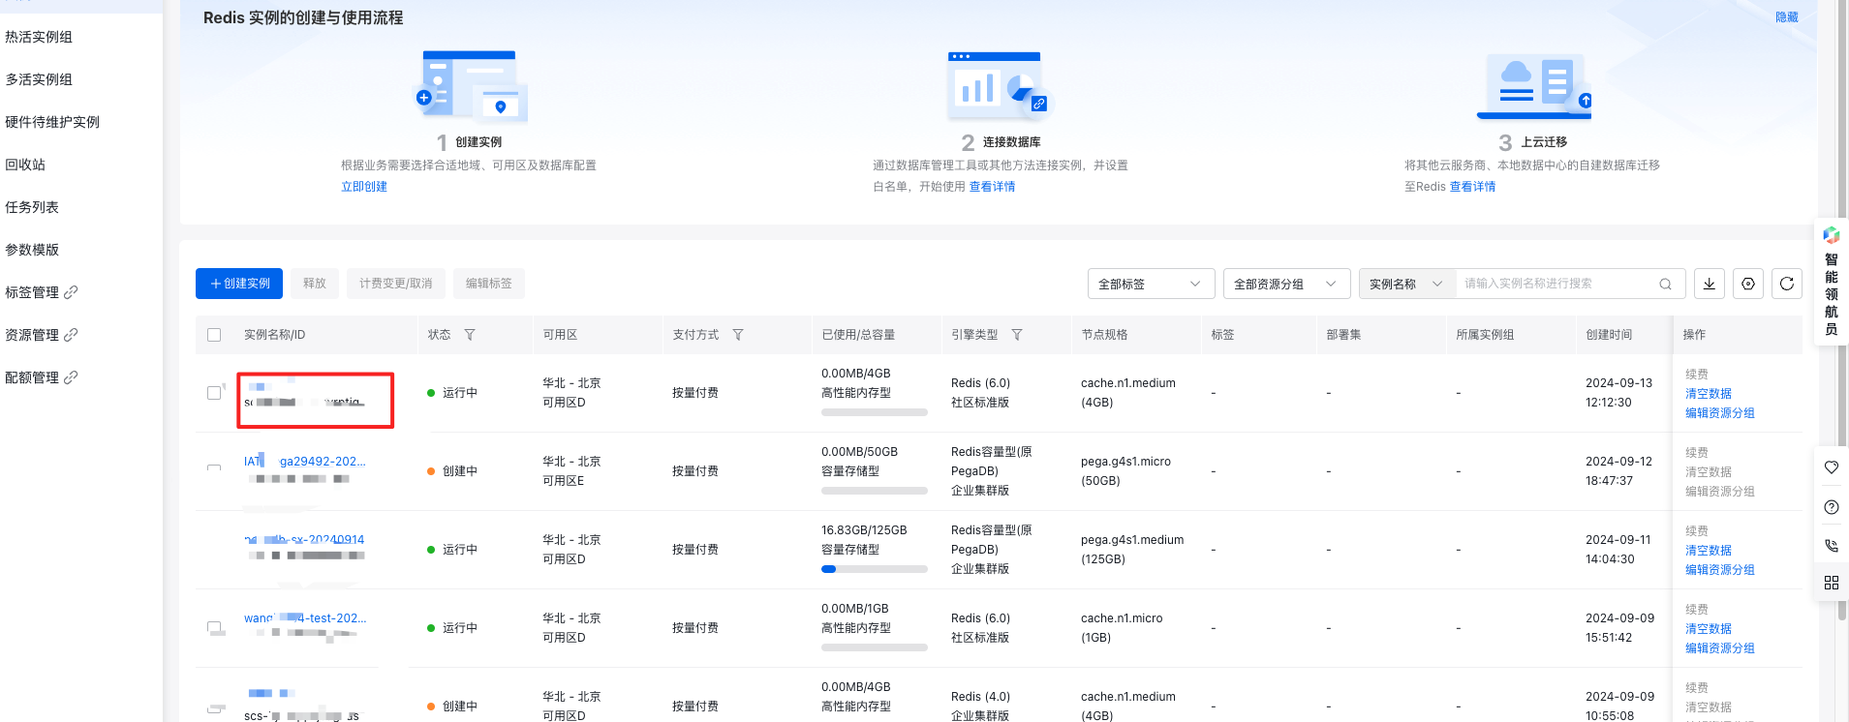
Task: Open 查看详情 under 连接数据库
Action: (x=993, y=187)
